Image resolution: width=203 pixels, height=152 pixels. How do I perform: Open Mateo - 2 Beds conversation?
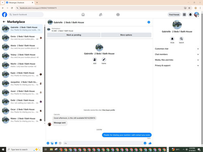tap(22, 120)
